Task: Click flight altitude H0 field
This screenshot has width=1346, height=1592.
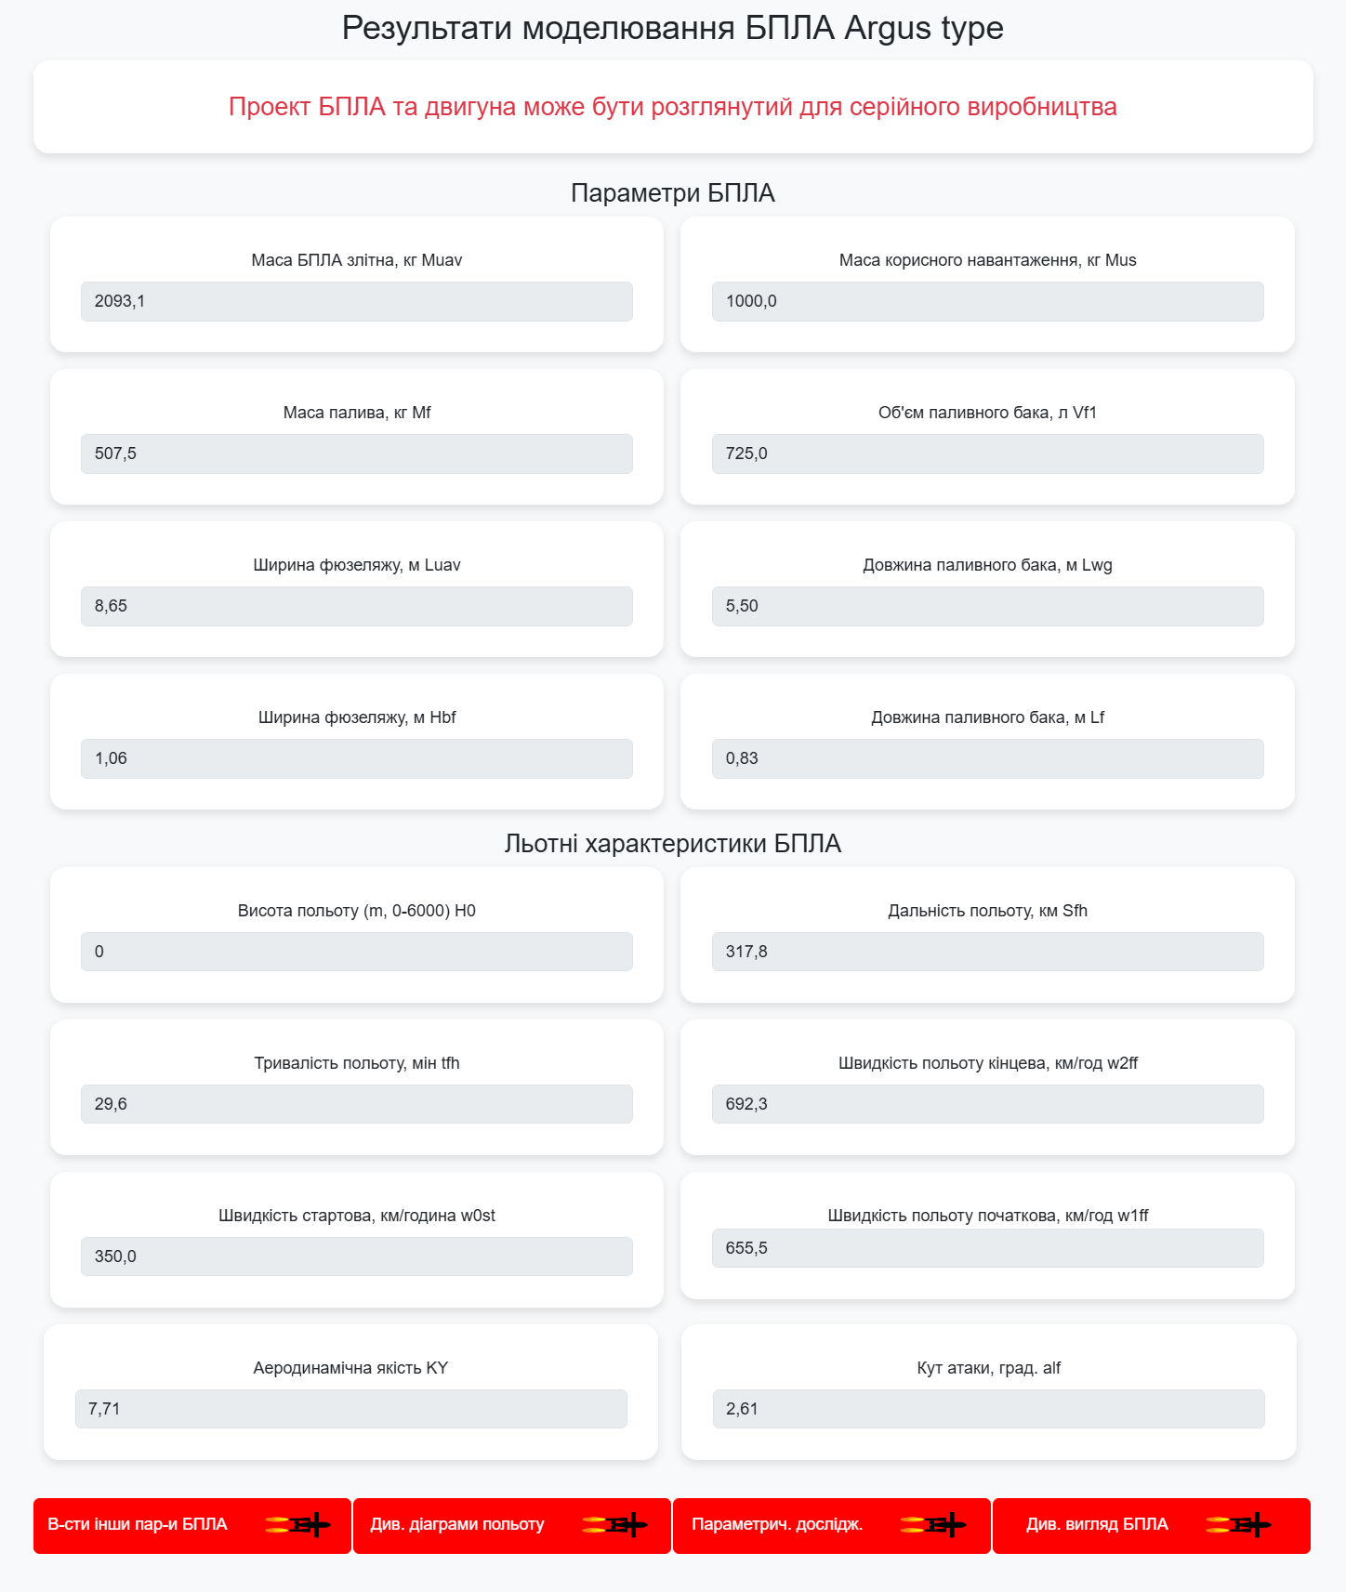Action: point(357,953)
